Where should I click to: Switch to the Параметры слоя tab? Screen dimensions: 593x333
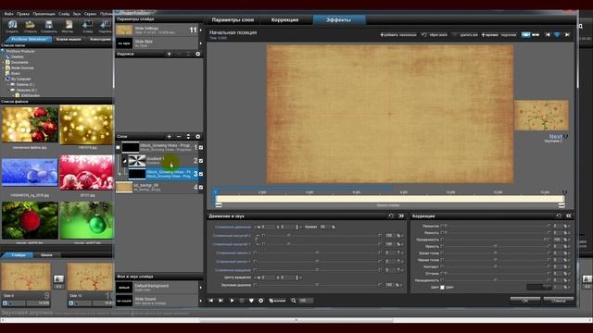pos(233,19)
